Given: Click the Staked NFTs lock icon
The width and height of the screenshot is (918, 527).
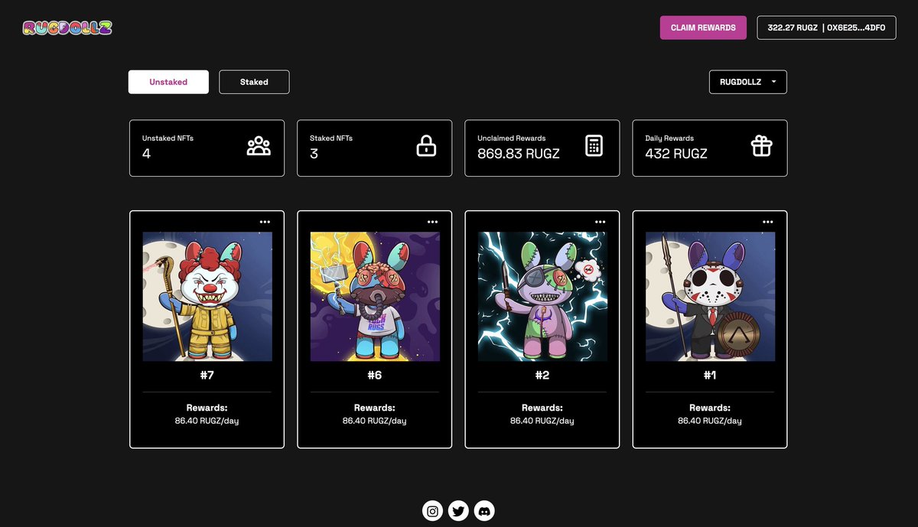Looking at the screenshot, I should click(426, 146).
